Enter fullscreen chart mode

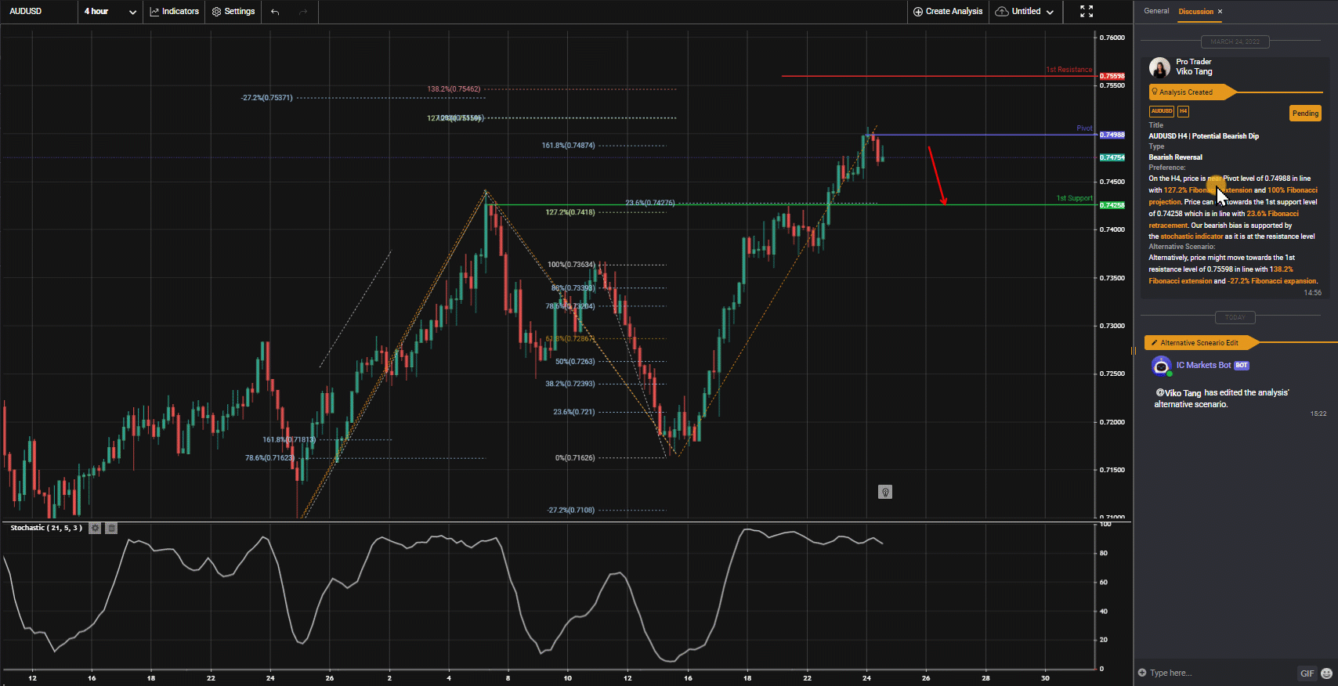point(1087,12)
